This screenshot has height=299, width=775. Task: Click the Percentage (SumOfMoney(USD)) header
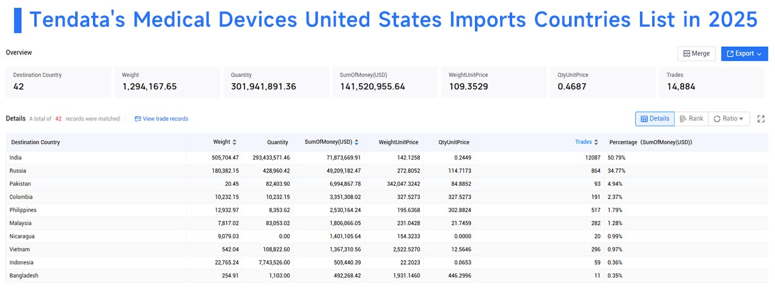pos(650,142)
